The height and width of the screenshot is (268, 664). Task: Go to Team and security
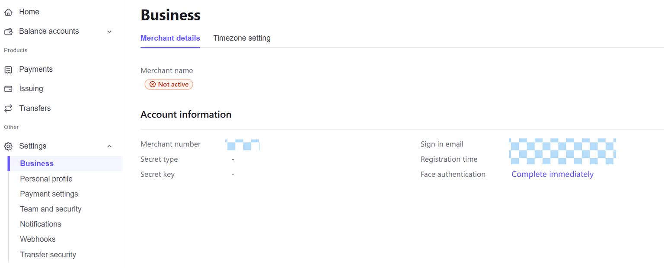click(x=51, y=209)
